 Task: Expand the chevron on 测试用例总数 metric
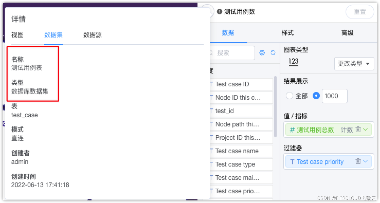pos(365,130)
